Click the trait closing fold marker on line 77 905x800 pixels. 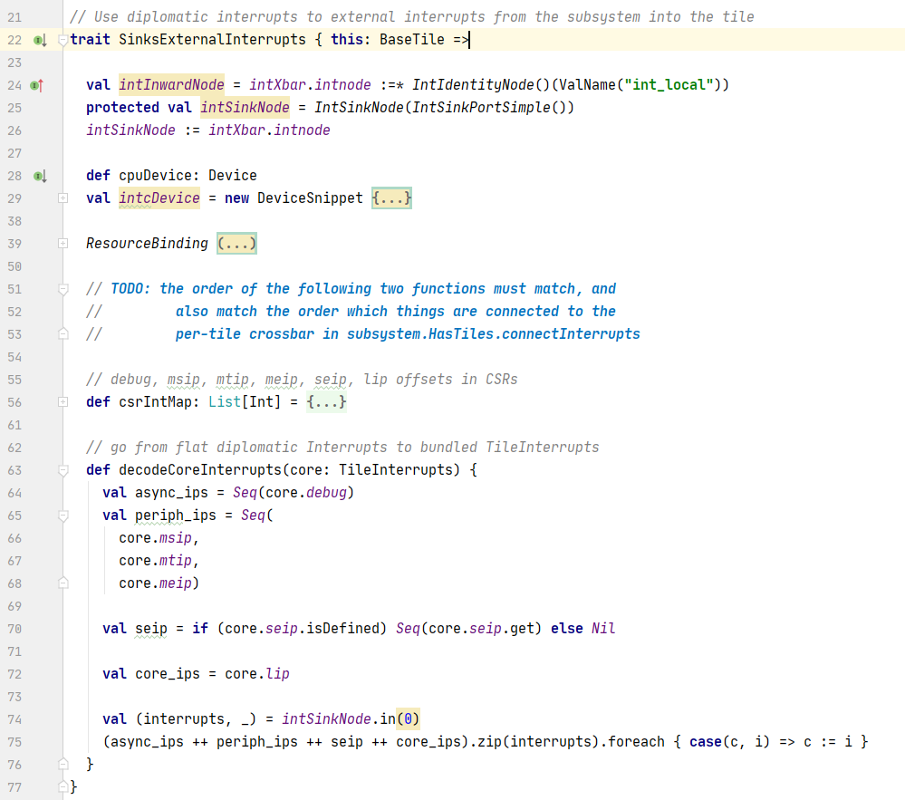coord(63,787)
